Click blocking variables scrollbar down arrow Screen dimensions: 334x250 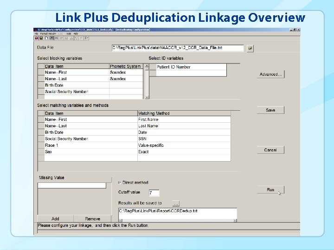tap(147, 97)
